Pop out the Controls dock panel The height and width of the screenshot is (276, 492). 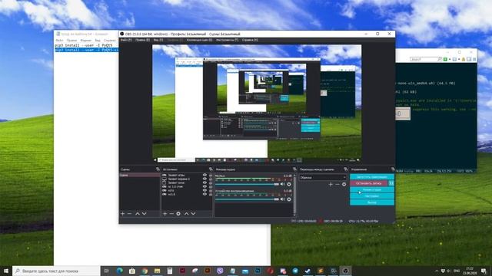(x=393, y=169)
